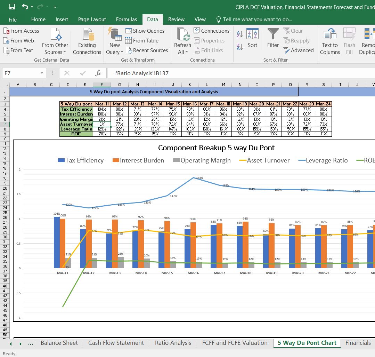Click Operating Margin gray legend swatch
Screen dimensions: 375x357
pos(176,160)
